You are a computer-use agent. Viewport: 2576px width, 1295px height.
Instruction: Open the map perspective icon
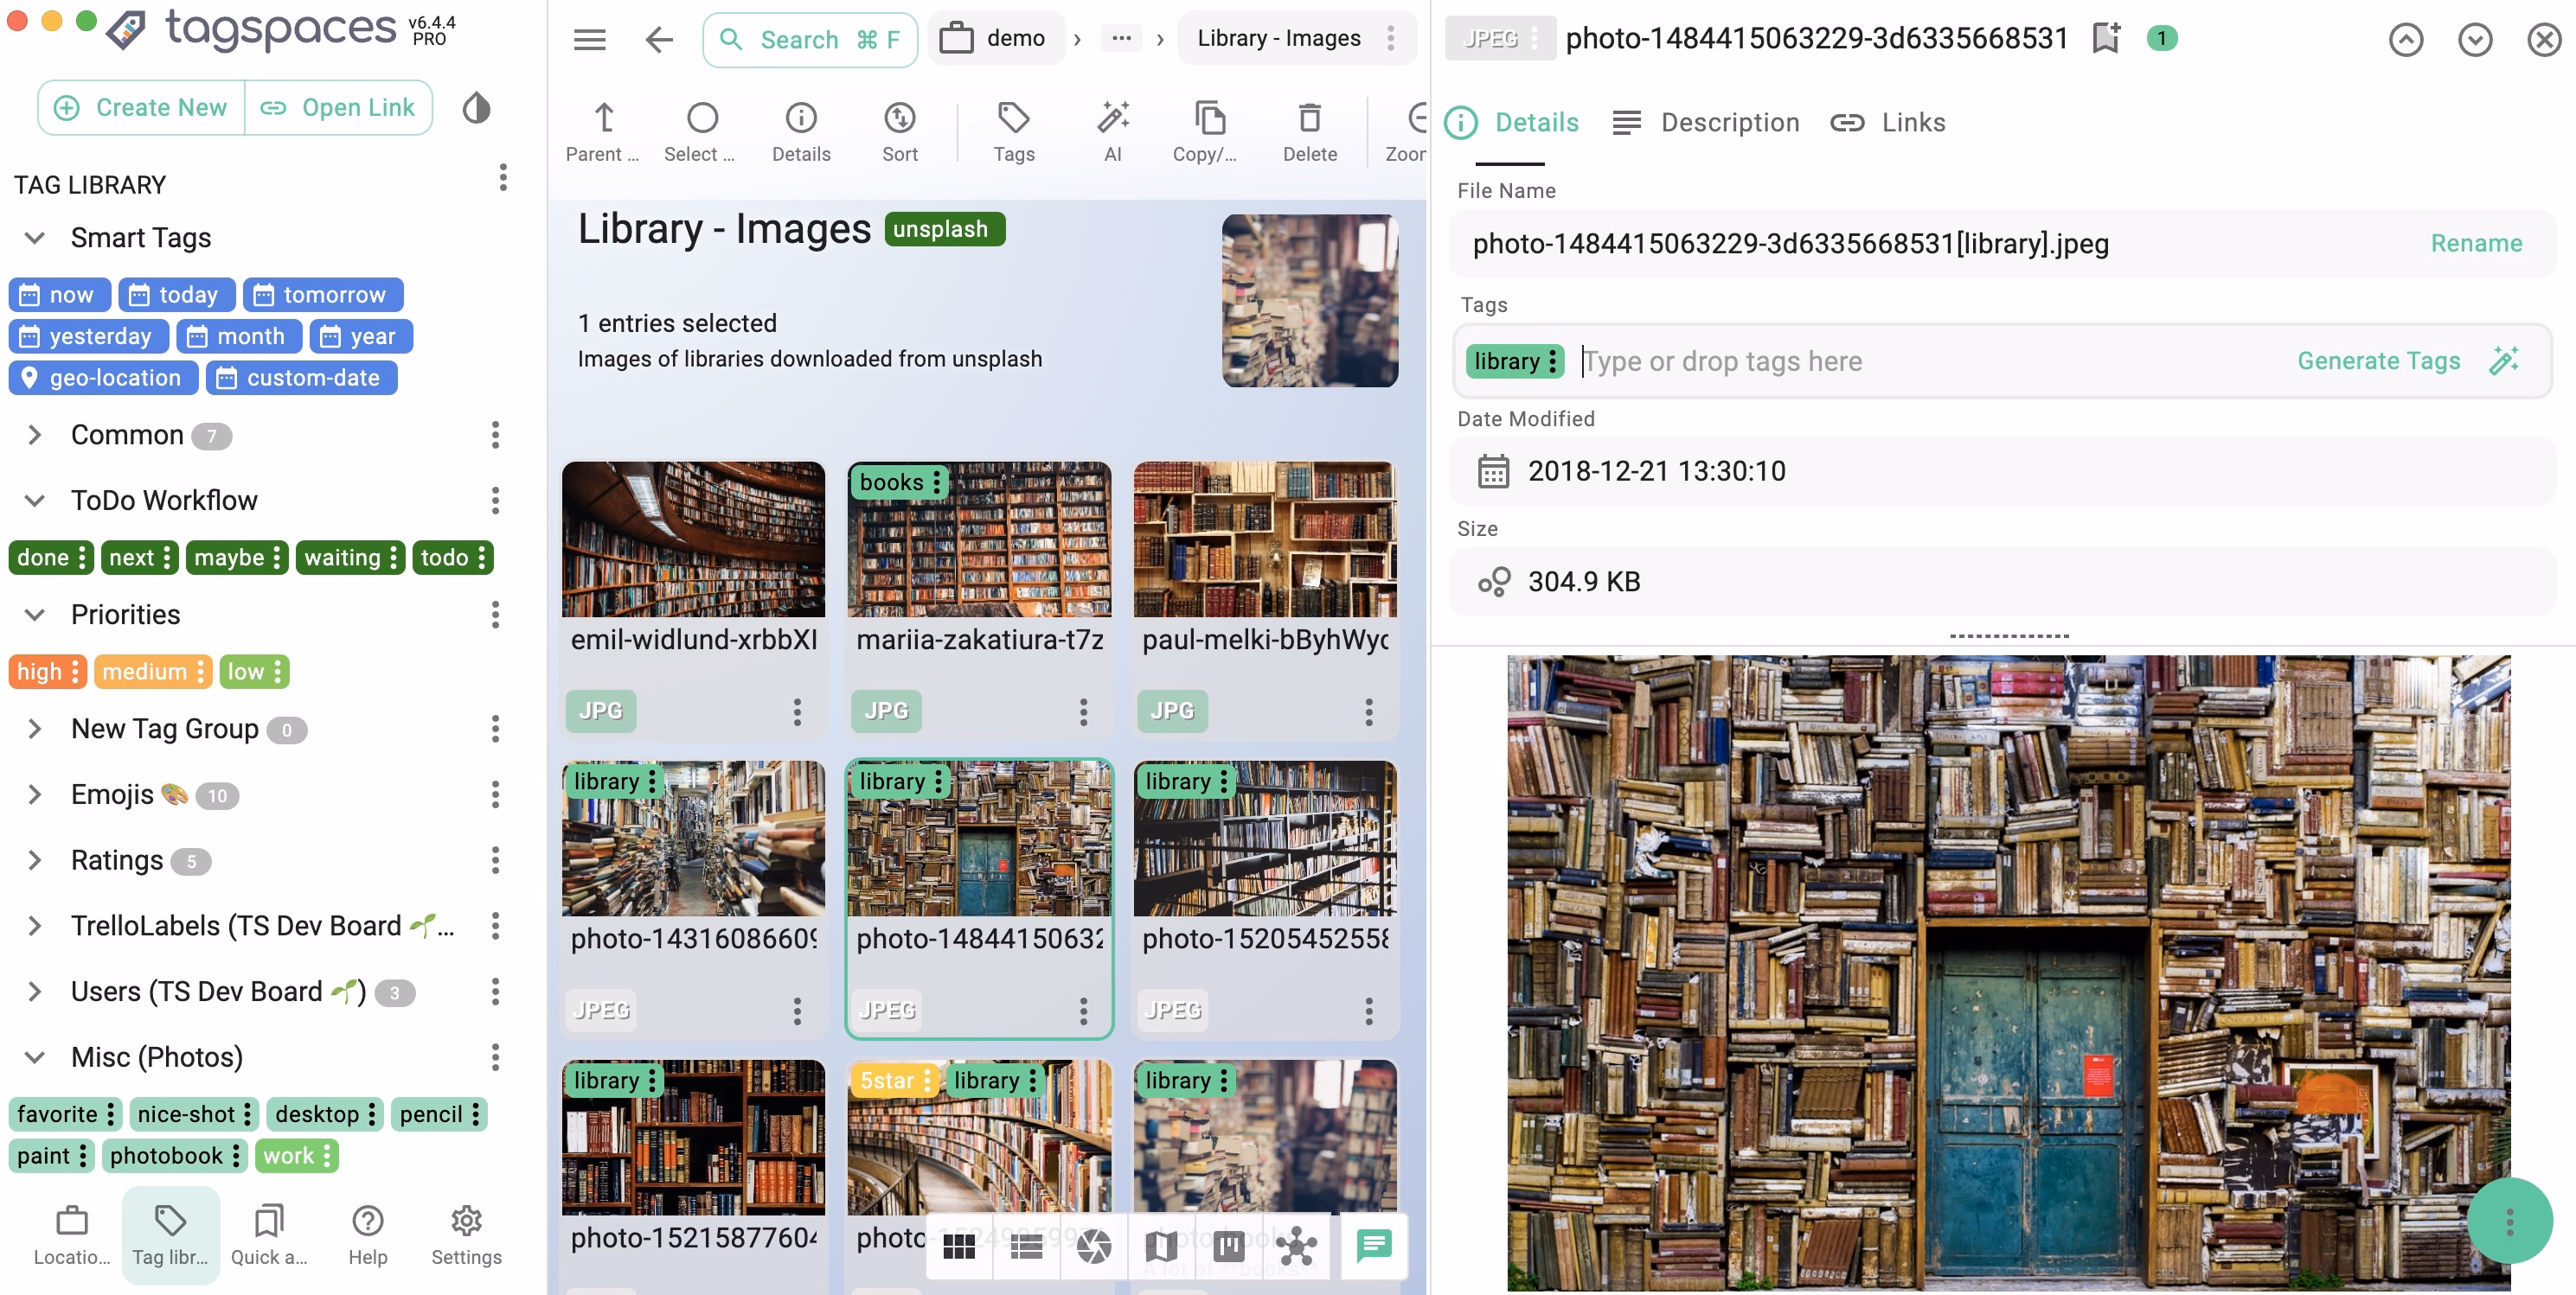pyautogui.click(x=1160, y=1246)
